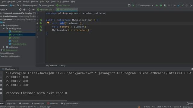The image size is (193, 108).
Task: Open the TODO tool window
Action: click(x=11, y=103)
